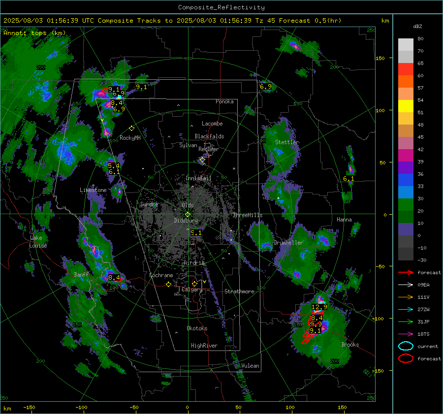Click the red 'forecast' ellipse legend icon
The height and width of the screenshot is (414, 443).
pyautogui.click(x=406, y=358)
